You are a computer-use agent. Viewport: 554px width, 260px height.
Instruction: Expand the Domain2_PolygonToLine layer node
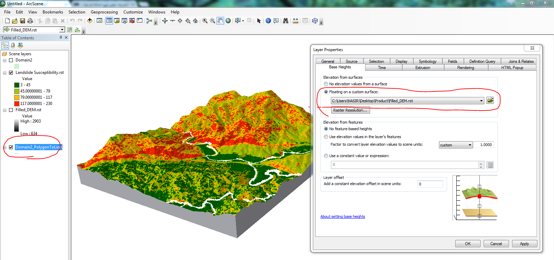[5, 147]
